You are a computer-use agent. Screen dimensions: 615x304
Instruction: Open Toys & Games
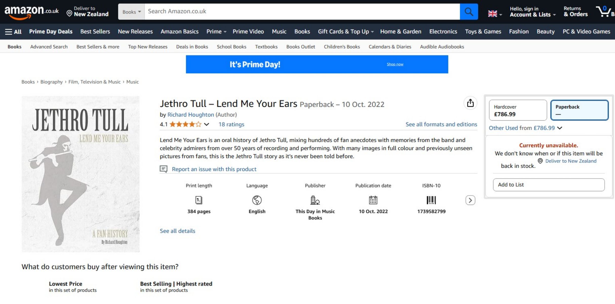pos(483,32)
